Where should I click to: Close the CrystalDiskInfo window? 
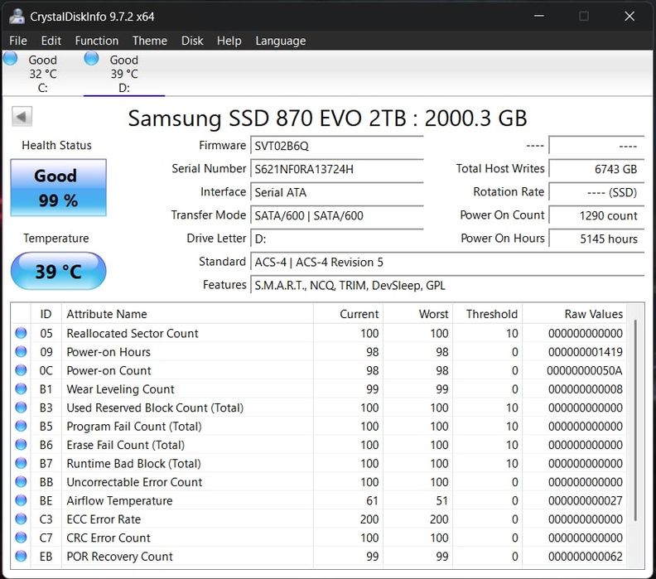click(629, 17)
